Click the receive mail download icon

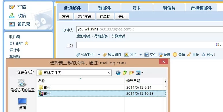[x=12, y=16]
